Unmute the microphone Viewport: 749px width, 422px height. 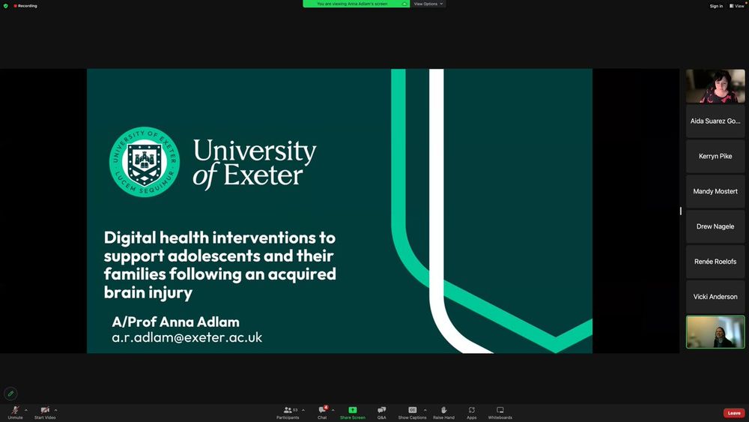pos(15,413)
